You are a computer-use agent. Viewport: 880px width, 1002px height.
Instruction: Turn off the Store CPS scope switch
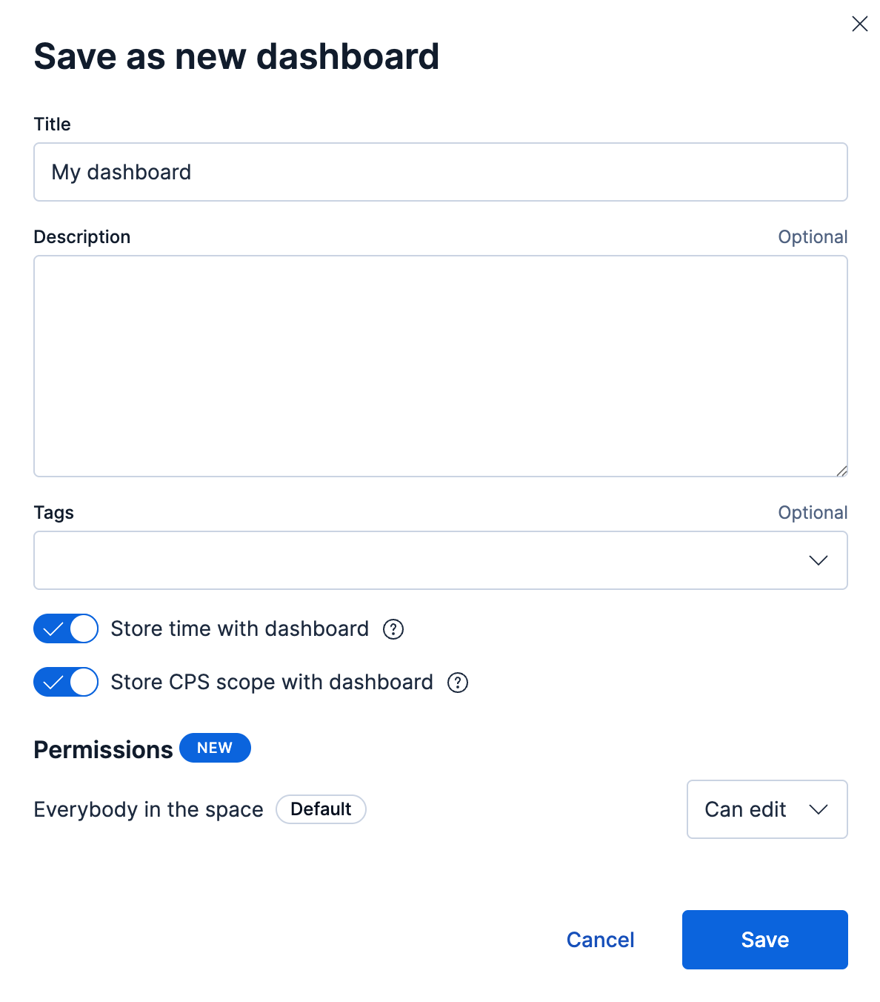click(x=66, y=683)
